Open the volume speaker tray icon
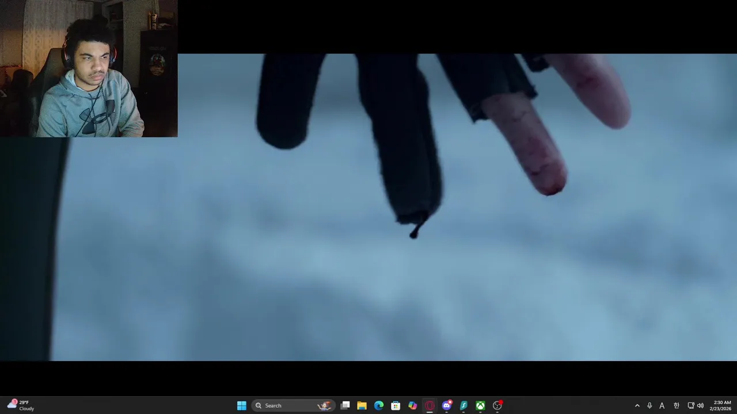This screenshot has height=414, width=737. click(x=700, y=405)
